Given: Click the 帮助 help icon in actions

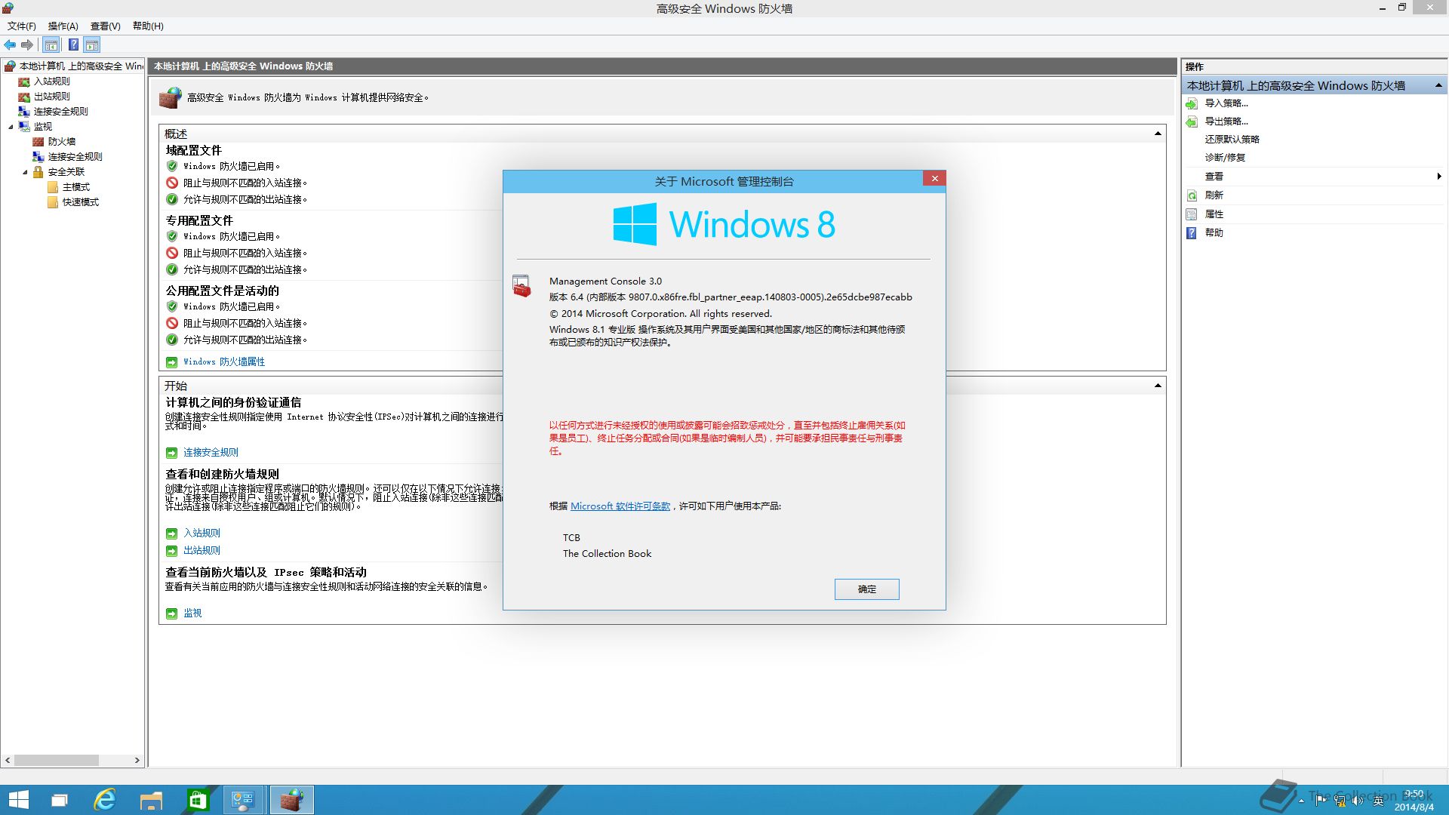Looking at the screenshot, I should click(1192, 233).
